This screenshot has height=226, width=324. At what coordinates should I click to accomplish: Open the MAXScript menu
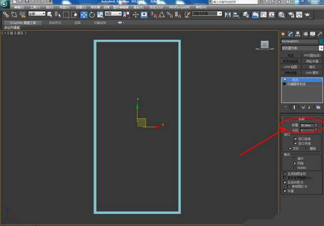179,7
